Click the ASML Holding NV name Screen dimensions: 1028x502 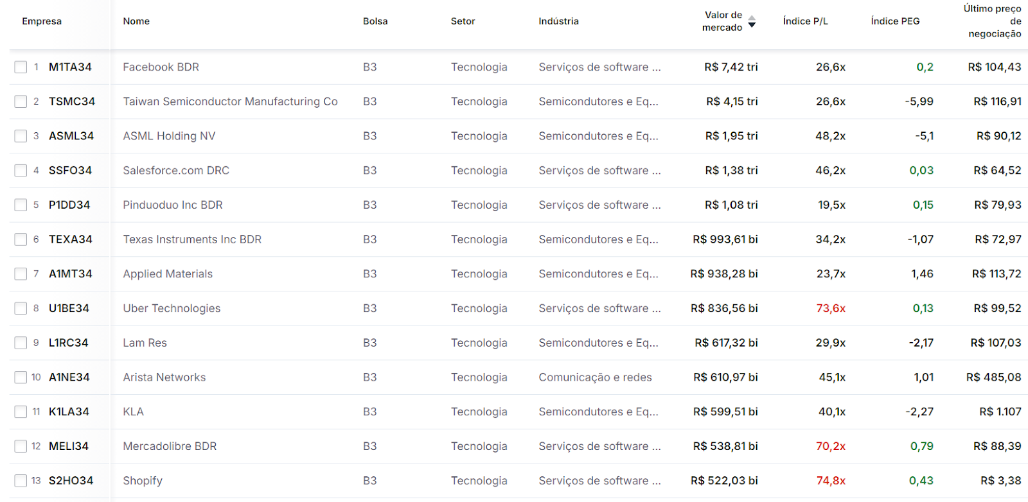[169, 136]
